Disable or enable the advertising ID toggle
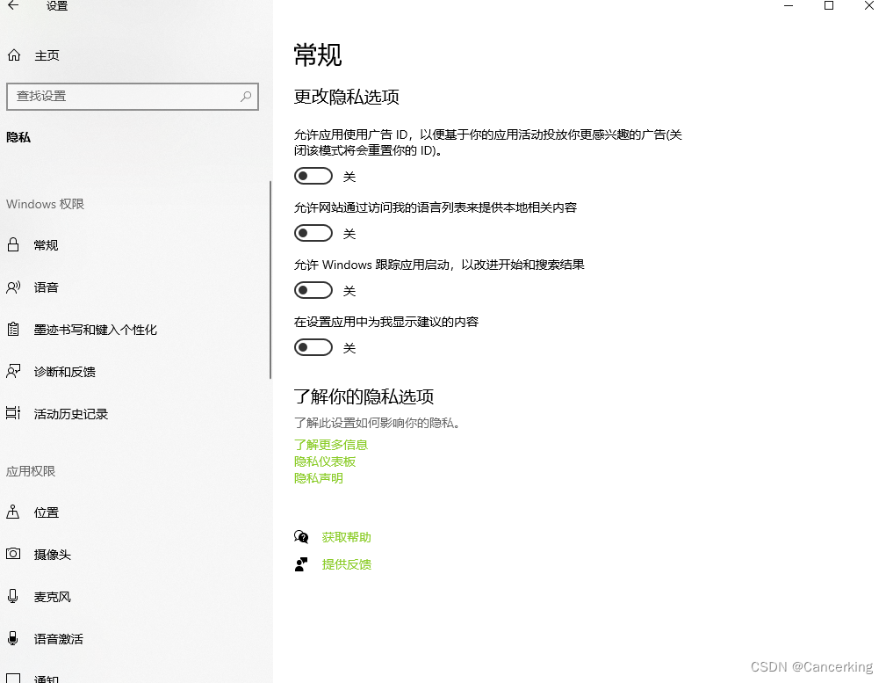 point(313,176)
